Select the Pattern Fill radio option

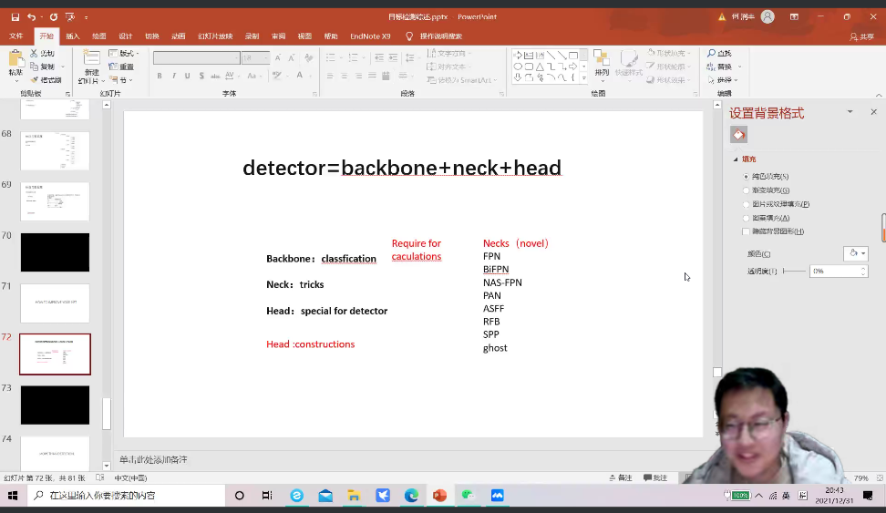(746, 218)
